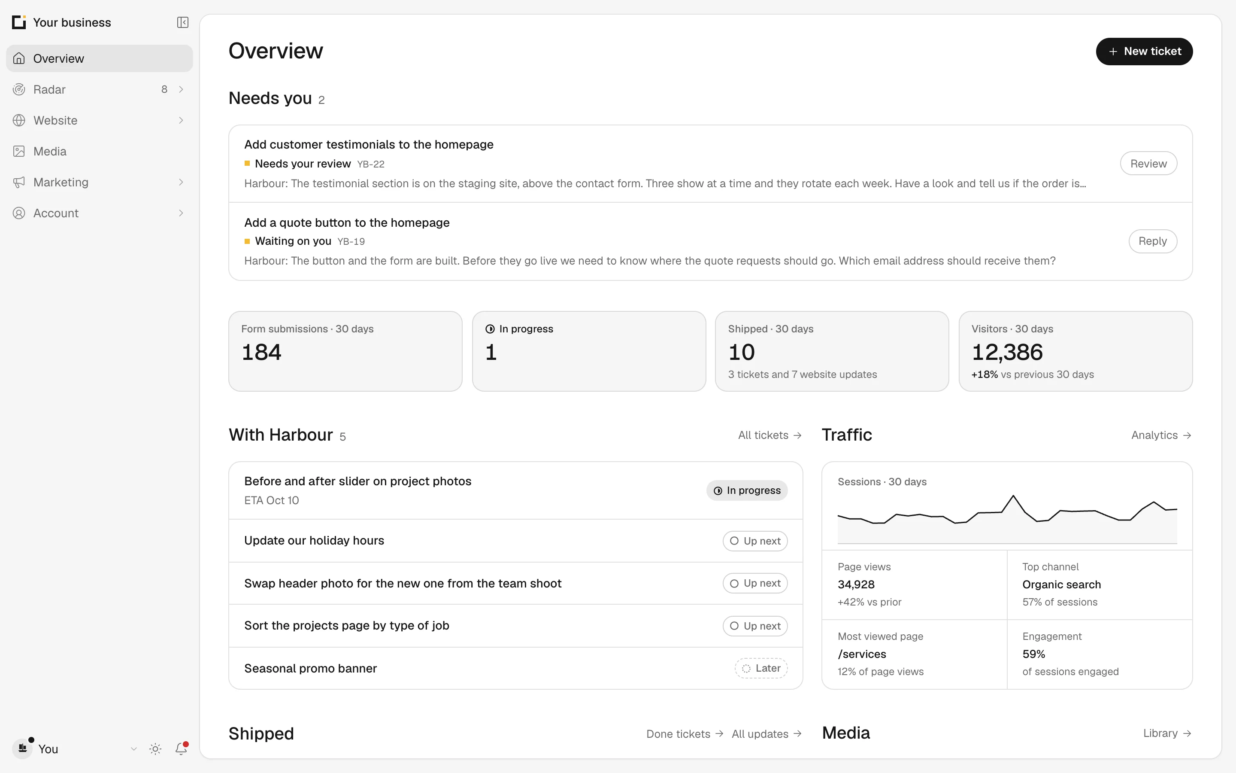This screenshot has height=773, width=1236.
Task: Expand the Radar section chevron
Action: (x=181, y=89)
